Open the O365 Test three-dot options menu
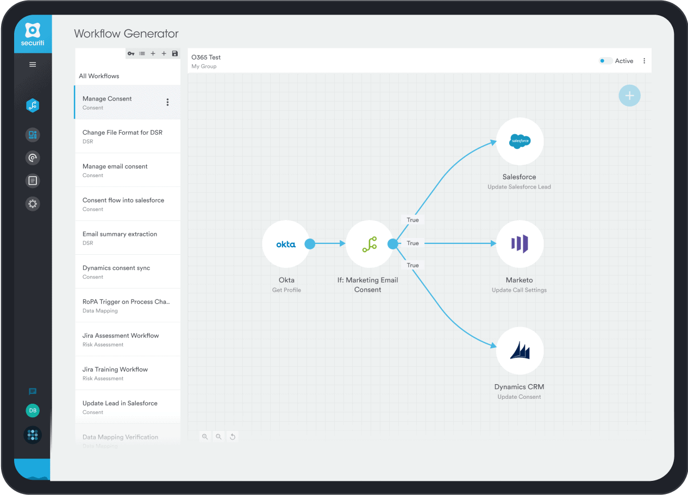 point(645,61)
